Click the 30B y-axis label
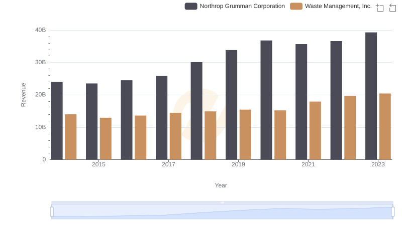Screen dimensions: 402x231 click(41, 62)
